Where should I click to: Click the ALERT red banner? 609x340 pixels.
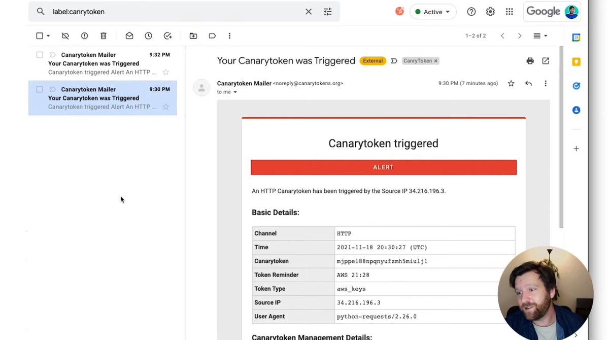[384, 167]
